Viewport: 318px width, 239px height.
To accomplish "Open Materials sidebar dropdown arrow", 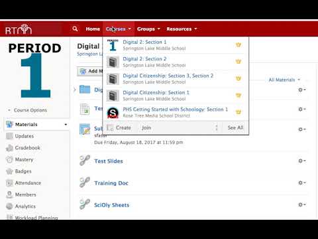I will point(66,125).
